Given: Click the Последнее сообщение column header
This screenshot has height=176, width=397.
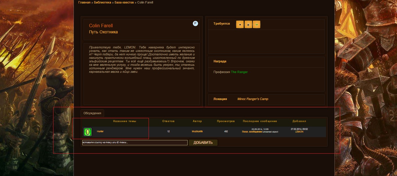Looking at the screenshot, I should click(260, 121).
